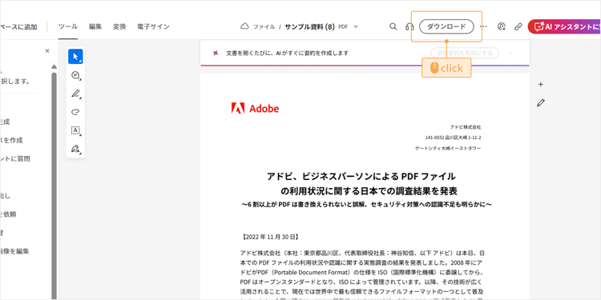This screenshot has height=300, width=601.
Task: Click the chain link icon in the top bar
Action: [518, 26]
